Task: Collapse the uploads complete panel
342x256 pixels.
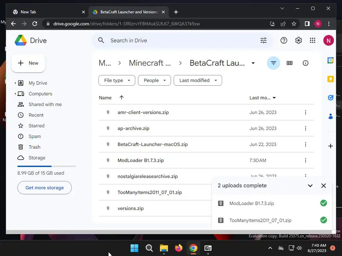Action: pos(310,186)
